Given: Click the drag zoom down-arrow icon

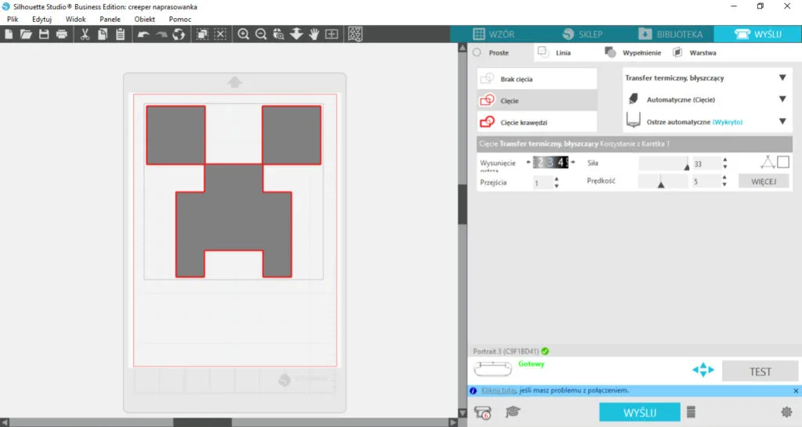Looking at the screenshot, I should coord(296,34).
